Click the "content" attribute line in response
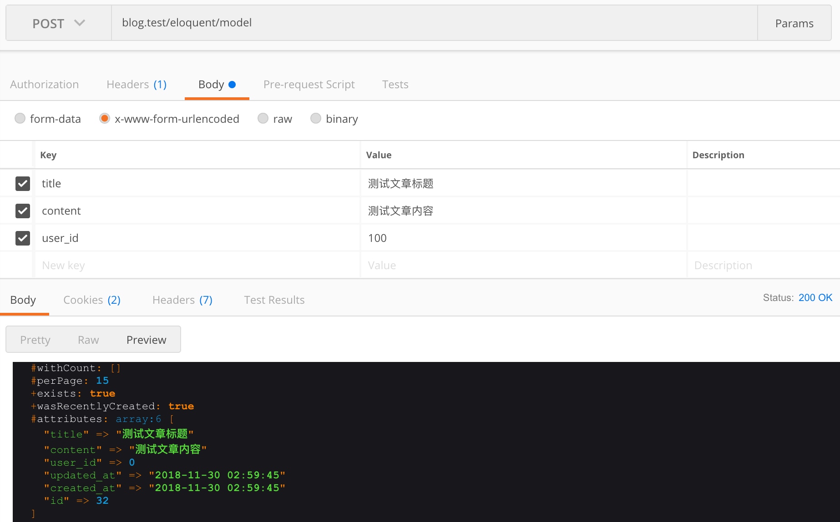 pos(126,450)
